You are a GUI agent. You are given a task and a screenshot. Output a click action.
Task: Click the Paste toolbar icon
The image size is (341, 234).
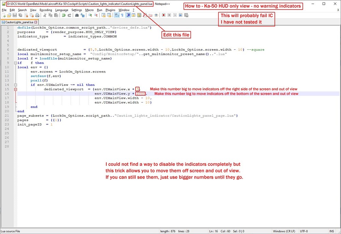click(x=56, y=15)
